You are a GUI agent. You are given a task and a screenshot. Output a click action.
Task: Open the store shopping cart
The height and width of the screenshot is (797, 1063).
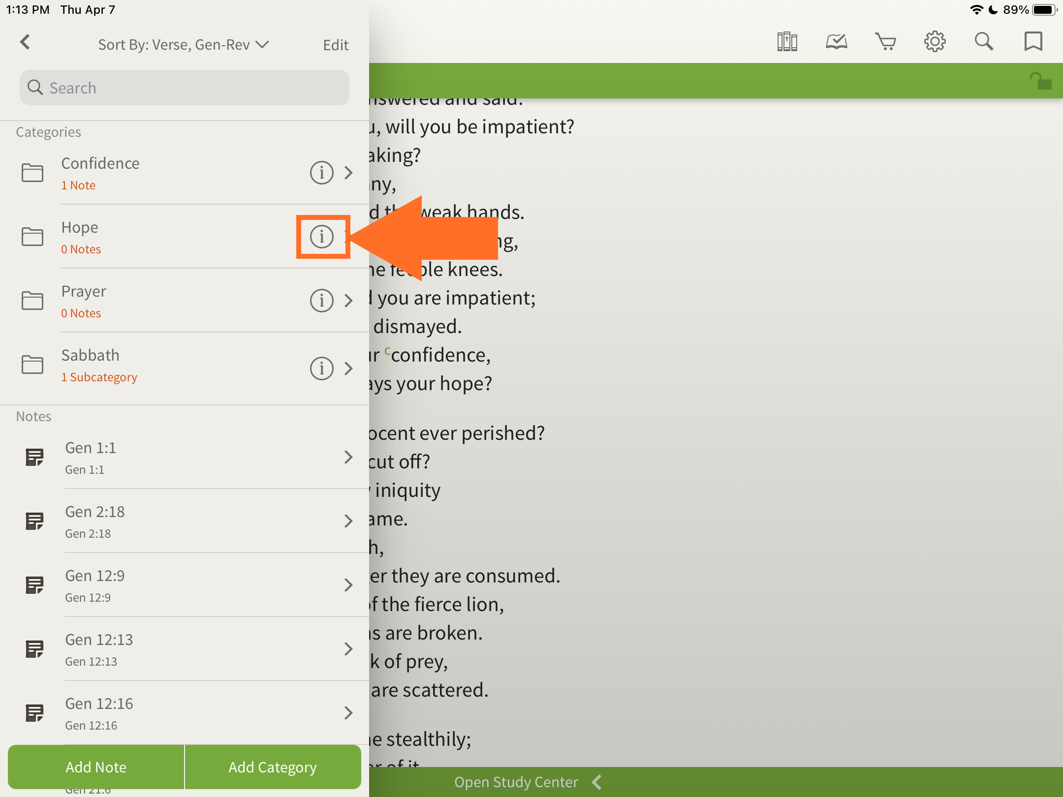pyautogui.click(x=885, y=42)
